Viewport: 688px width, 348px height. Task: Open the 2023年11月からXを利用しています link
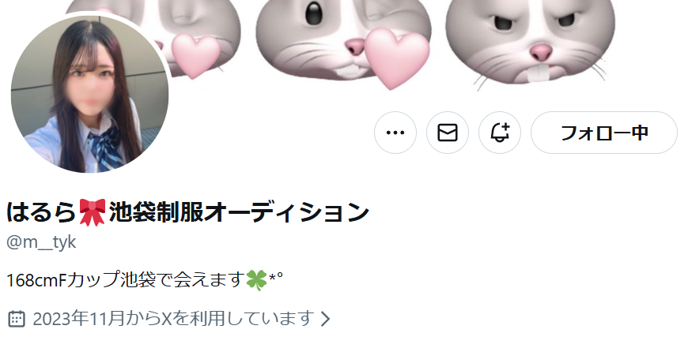(x=173, y=318)
